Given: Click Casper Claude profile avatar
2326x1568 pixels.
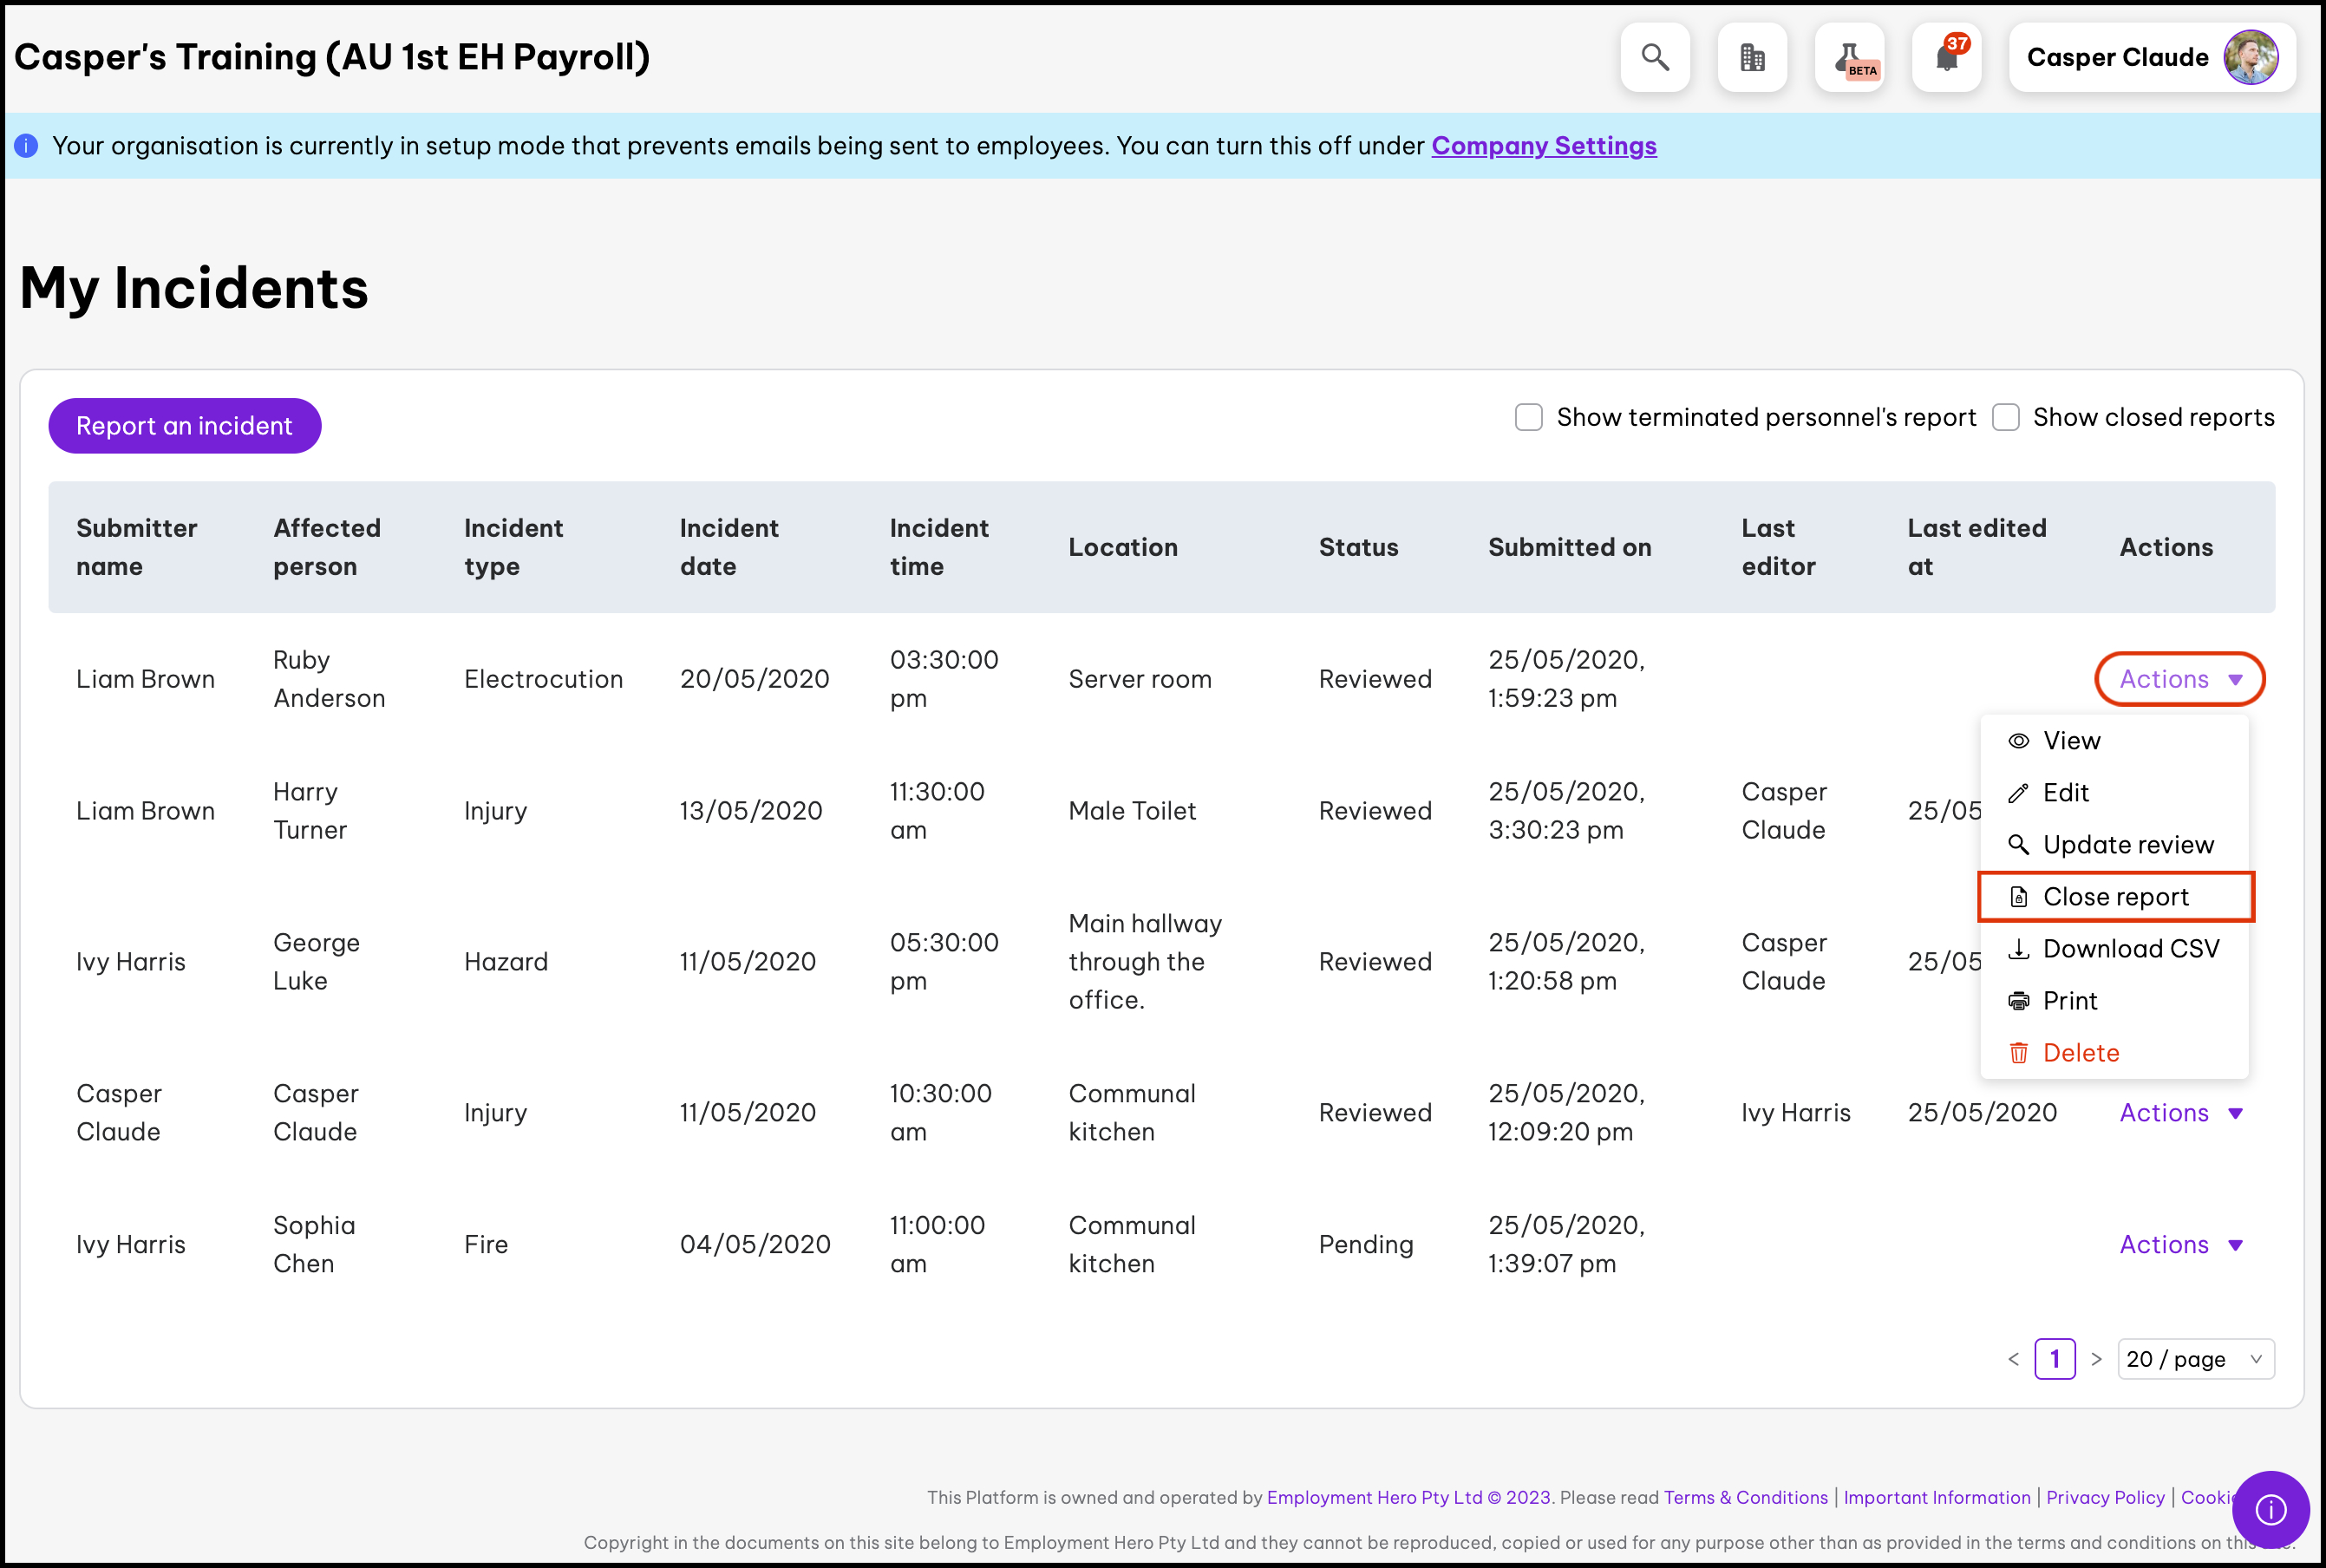Looking at the screenshot, I should point(2250,57).
